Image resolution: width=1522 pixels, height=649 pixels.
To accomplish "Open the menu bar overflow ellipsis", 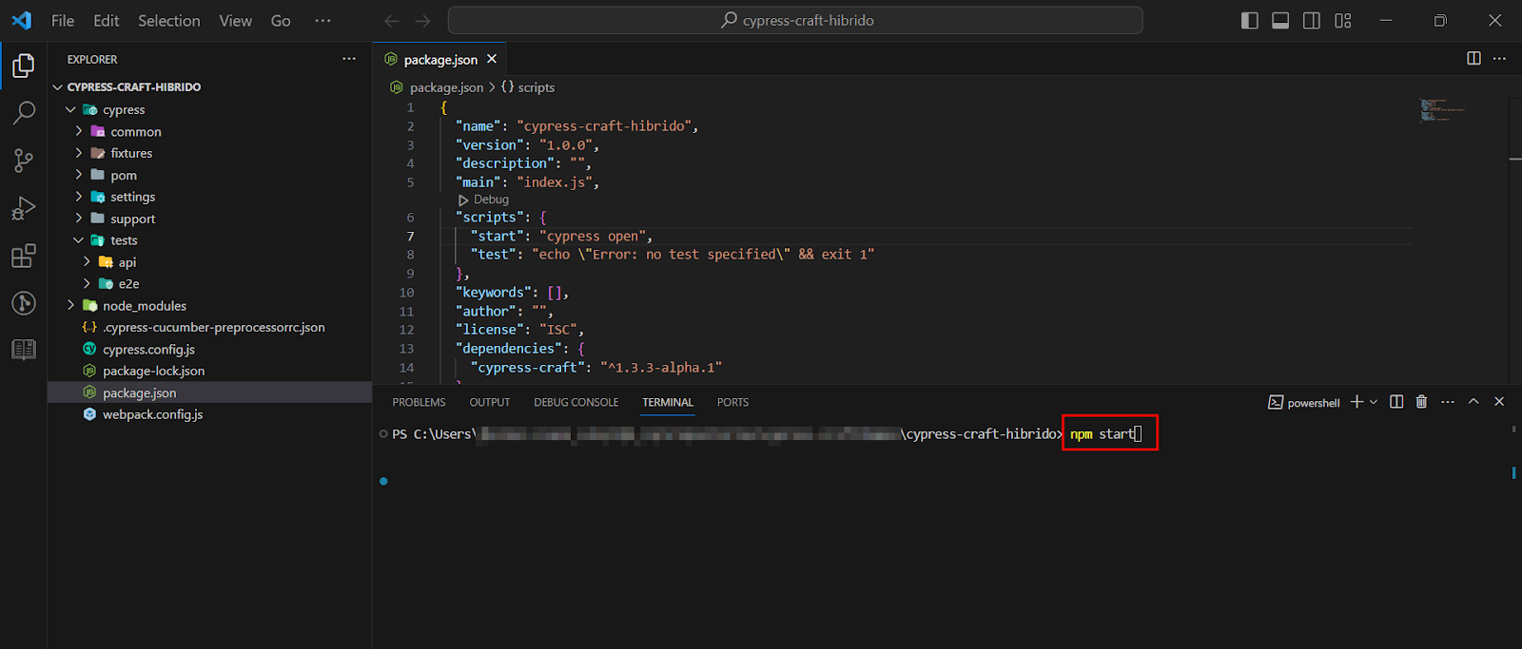I will tap(323, 21).
